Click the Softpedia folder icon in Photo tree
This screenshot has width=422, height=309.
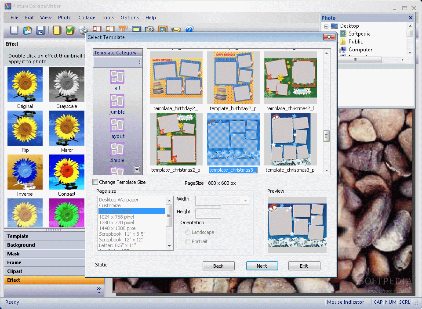click(x=343, y=34)
